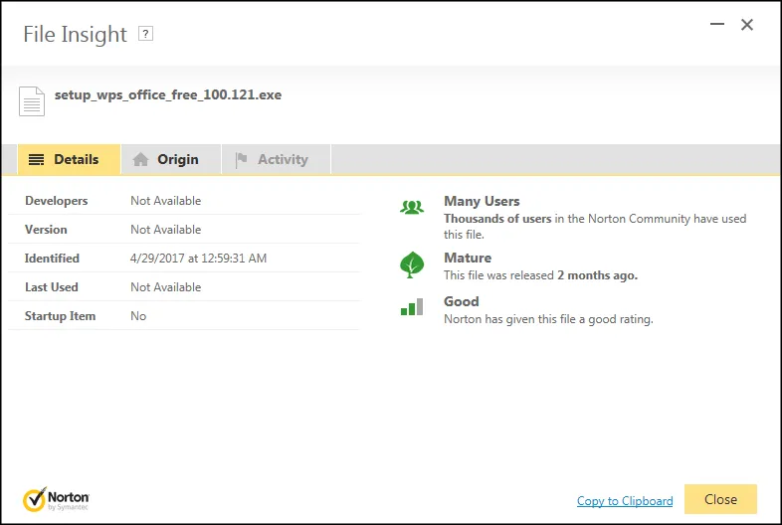The width and height of the screenshot is (782, 525).
Task: Open the Origin tab
Action: [171, 159]
